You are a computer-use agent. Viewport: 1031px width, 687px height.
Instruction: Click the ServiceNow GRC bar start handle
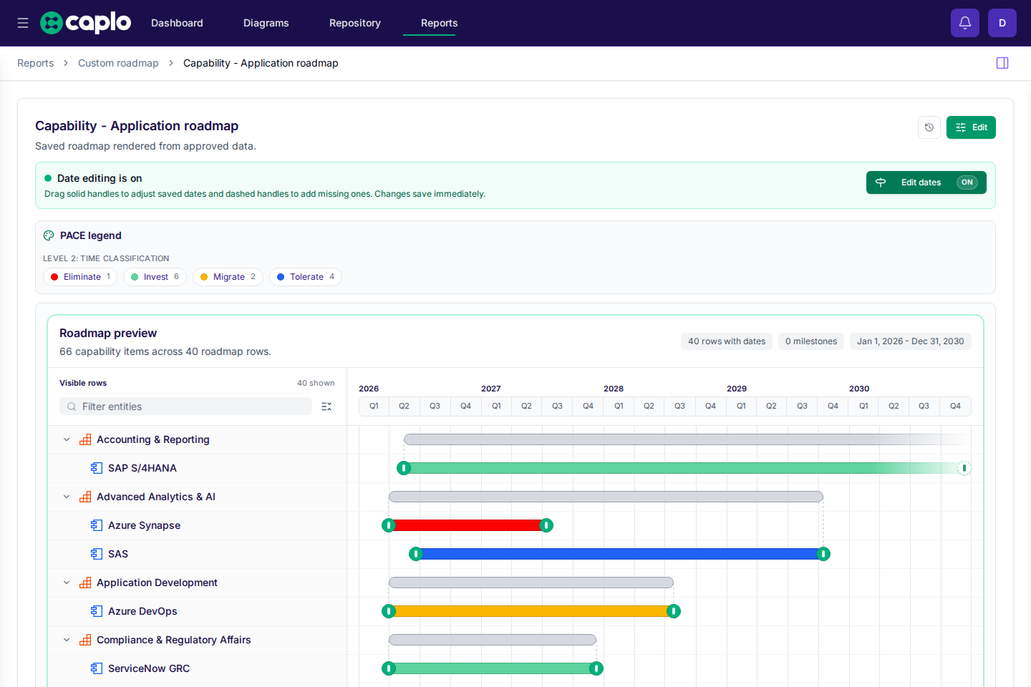pos(389,668)
